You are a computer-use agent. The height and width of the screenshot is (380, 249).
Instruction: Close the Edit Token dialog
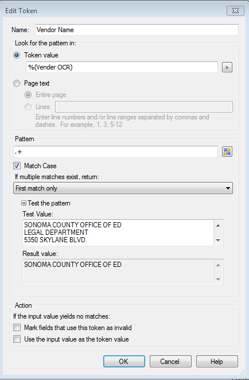point(235,11)
